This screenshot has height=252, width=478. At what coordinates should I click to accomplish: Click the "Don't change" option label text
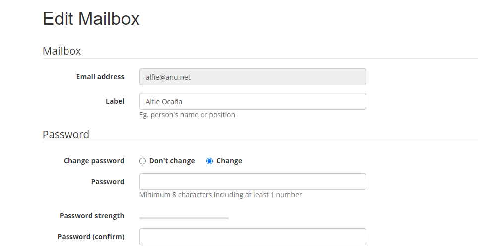point(172,161)
